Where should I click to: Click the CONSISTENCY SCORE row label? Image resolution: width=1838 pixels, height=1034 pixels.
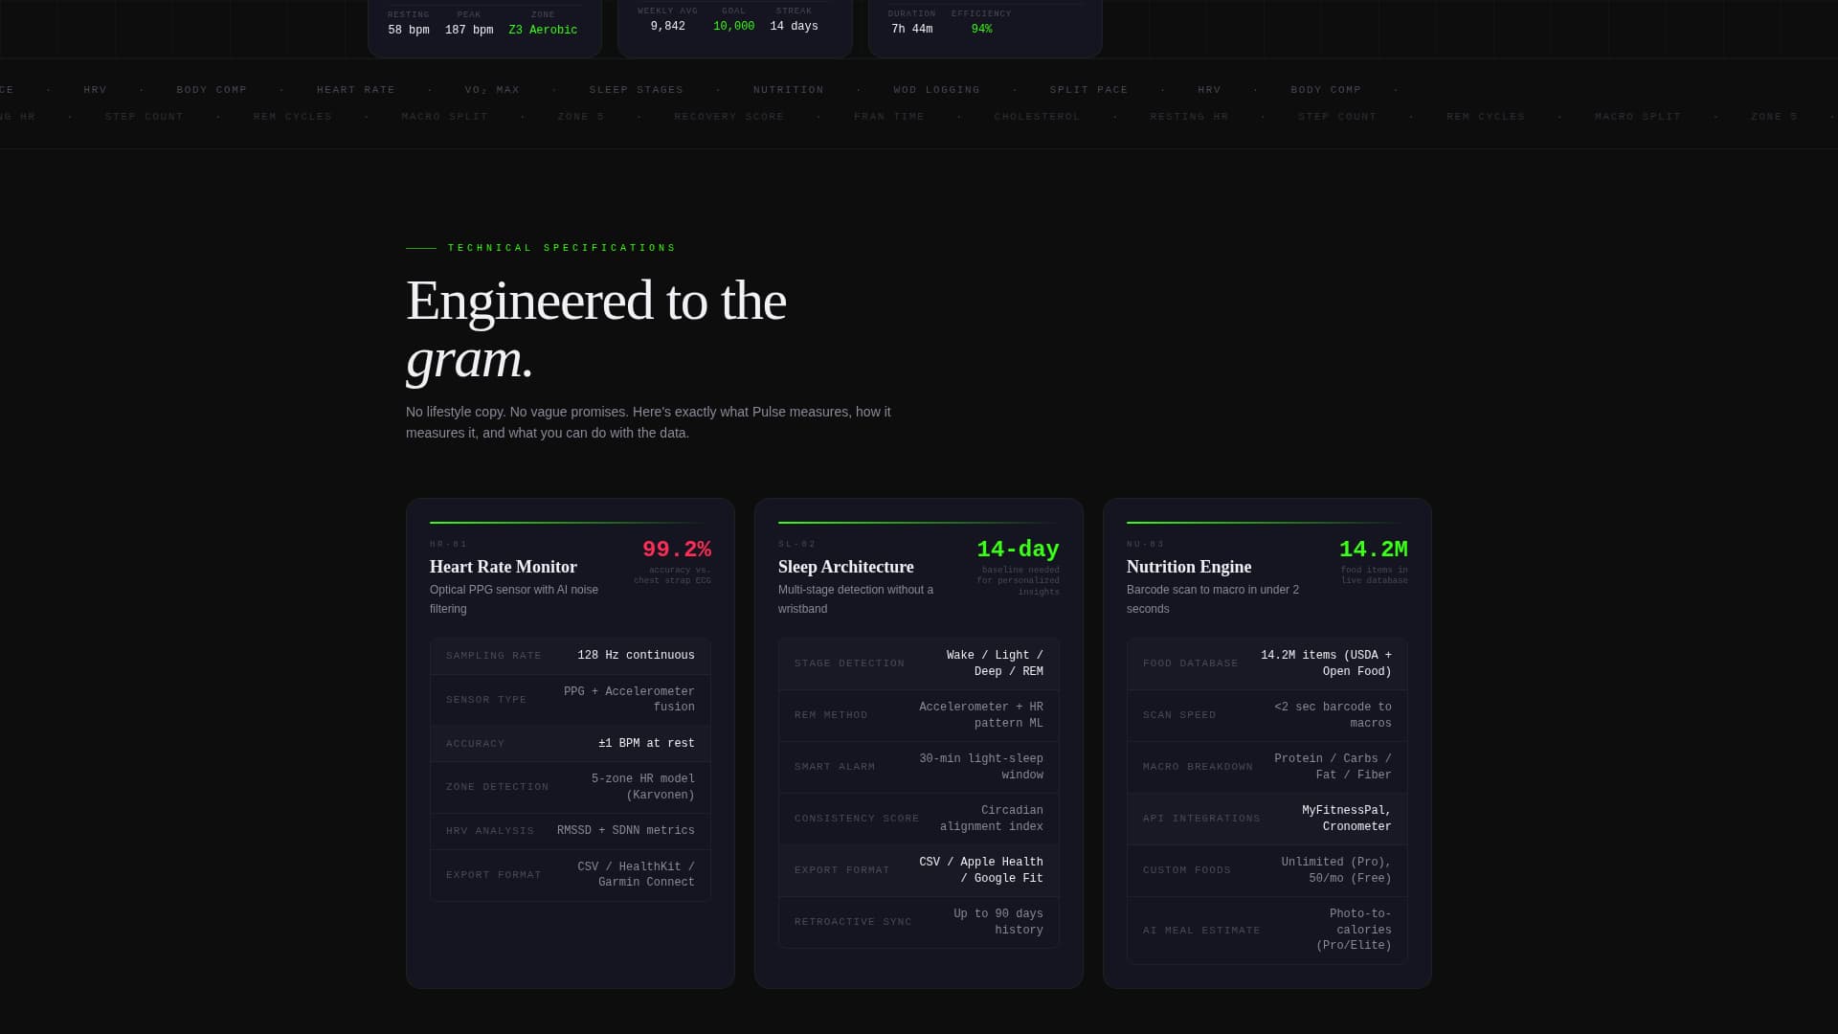[857, 819]
